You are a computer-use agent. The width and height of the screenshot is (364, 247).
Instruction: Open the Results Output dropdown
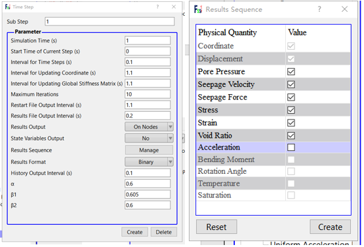[x=149, y=127]
